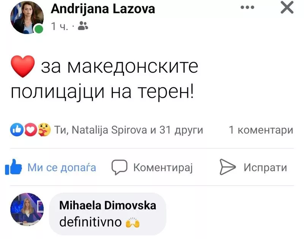
Task: Click the friends audience icon
Action: coord(83,26)
